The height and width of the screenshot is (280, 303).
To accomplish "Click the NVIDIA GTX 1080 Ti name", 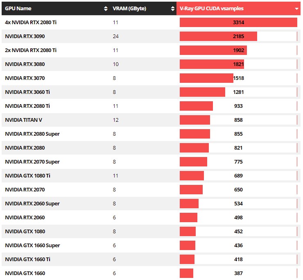I will [27, 175].
